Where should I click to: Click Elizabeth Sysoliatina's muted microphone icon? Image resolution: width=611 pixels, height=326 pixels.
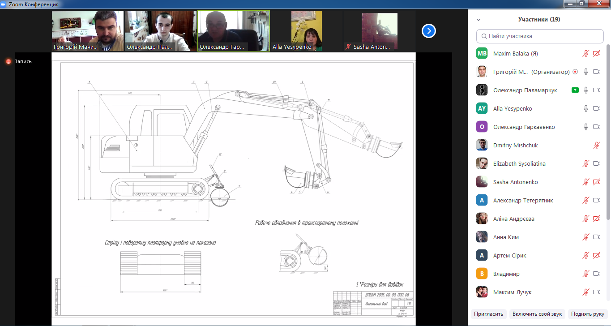click(x=585, y=163)
